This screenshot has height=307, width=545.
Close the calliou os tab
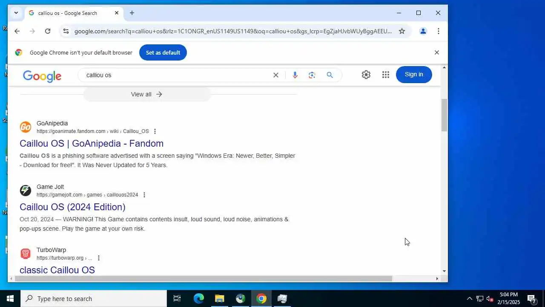tap(117, 13)
